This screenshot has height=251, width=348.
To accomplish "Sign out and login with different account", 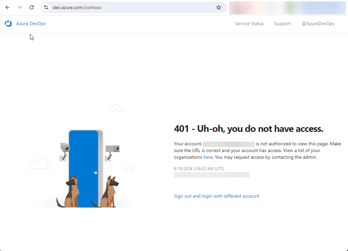I will [x=216, y=196].
